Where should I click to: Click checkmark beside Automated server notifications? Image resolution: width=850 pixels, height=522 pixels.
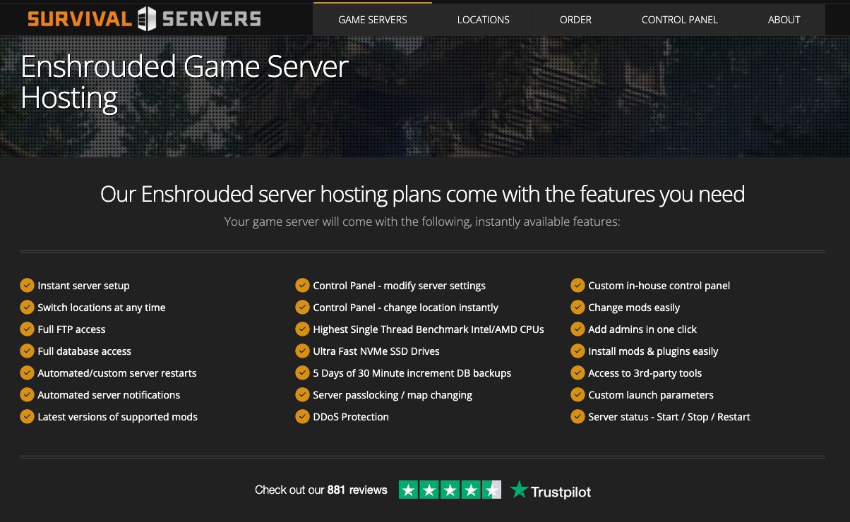click(27, 394)
